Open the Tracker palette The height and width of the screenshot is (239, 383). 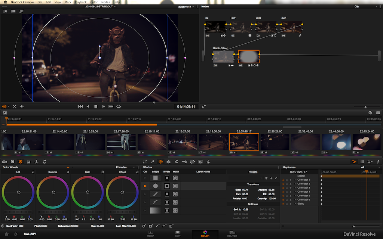click(169, 162)
